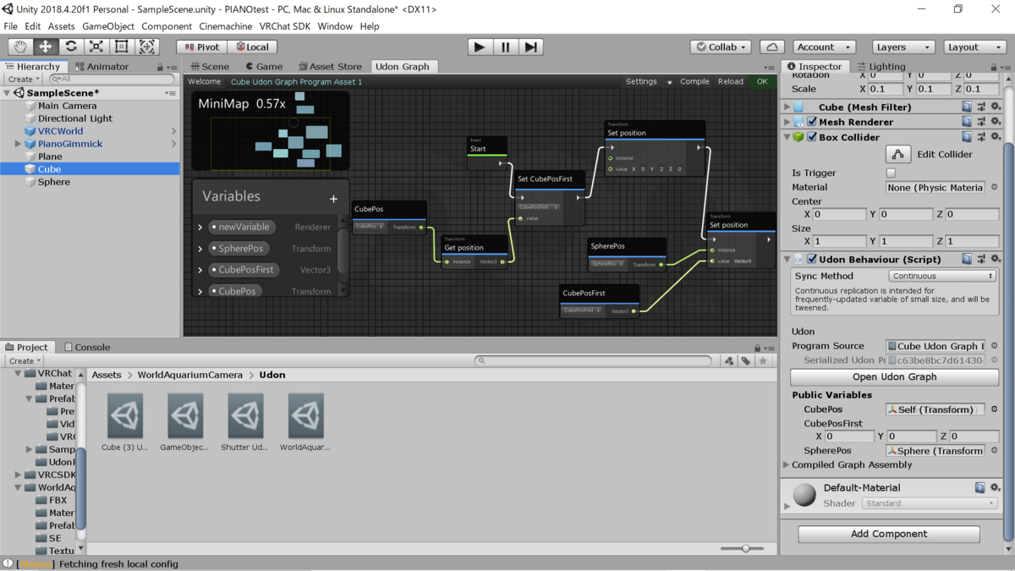The height and width of the screenshot is (571, 1015).
Task: Add variable with plus icon in Variables
Action: click(333, 199)
